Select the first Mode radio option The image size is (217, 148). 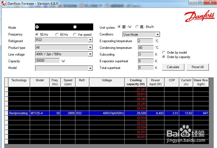click(37, 27)
